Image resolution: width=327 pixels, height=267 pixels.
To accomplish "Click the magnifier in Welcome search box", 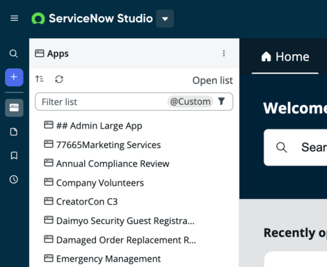I will [x=282, y=147].
